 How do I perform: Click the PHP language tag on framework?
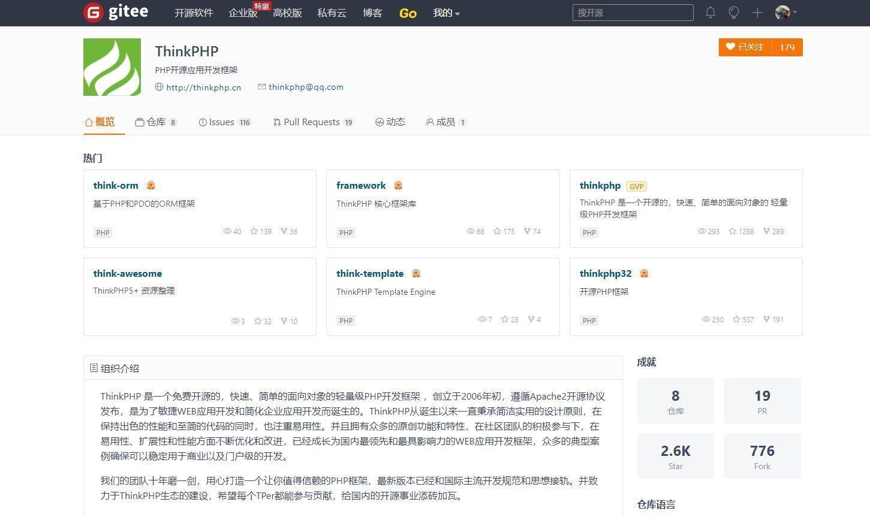coord(346,232)
